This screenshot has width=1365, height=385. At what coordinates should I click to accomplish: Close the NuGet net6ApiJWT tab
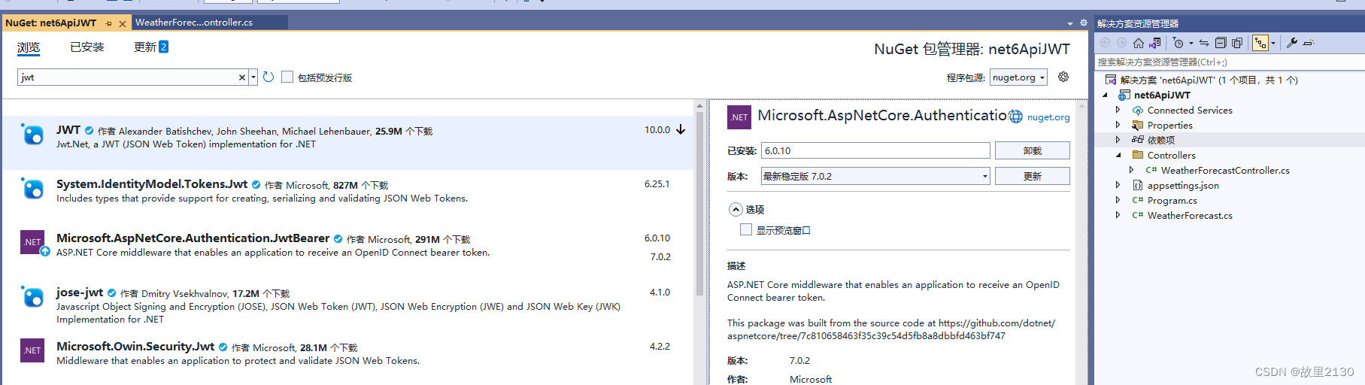tap(123, 23)
